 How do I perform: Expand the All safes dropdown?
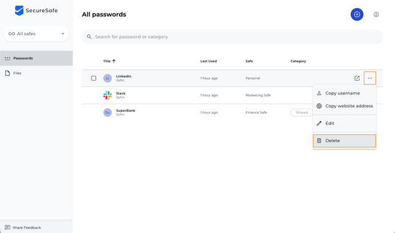click(x=36, y=34)
